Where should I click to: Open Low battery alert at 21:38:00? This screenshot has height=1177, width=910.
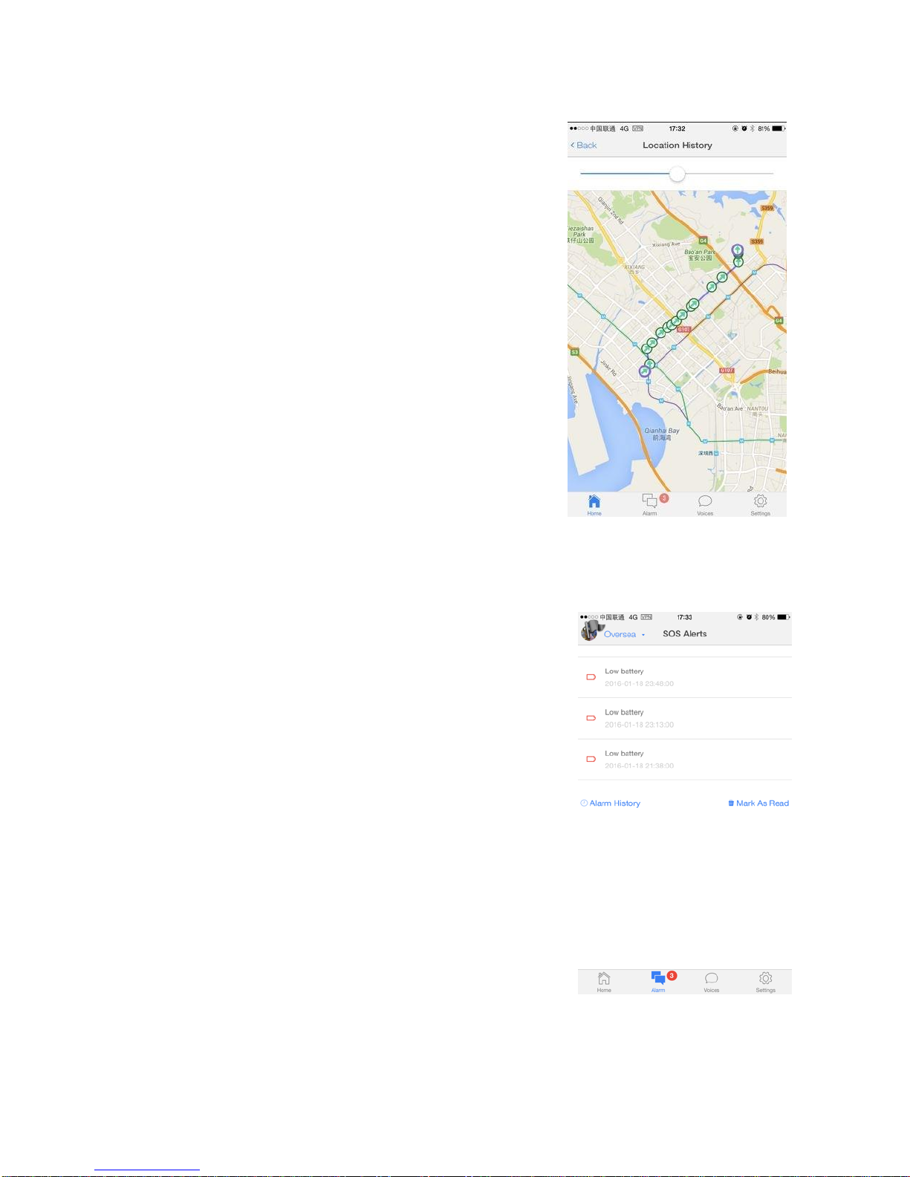tap(685, 759)
